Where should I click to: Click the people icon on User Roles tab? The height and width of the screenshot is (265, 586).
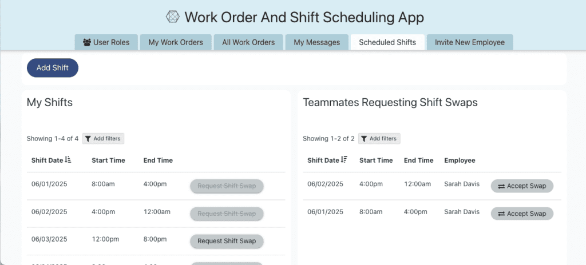pos(87,42)
